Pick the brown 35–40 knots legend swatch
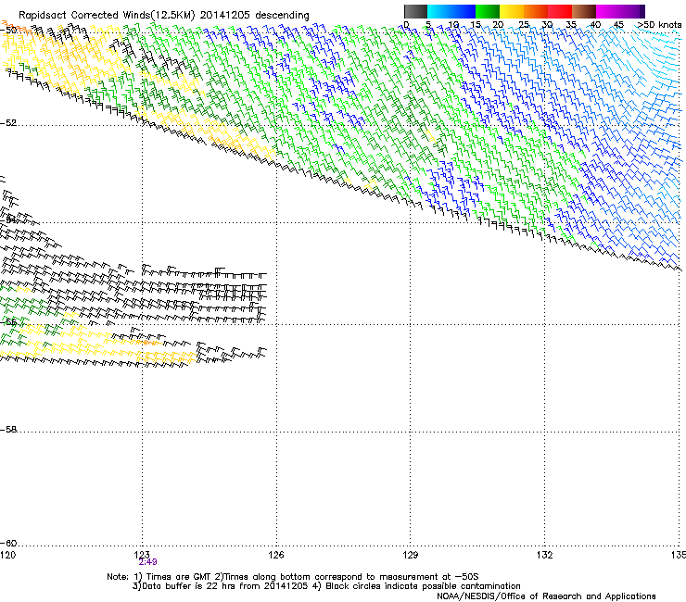The width and height of the screenshot is (686, 602). (584, 11)
